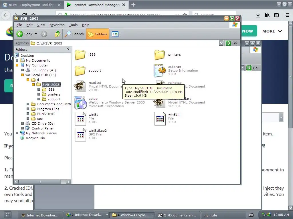Click the Forward arrow in Explorer toolbar
This screenshot has height=219, width=293.
point(44,34)
